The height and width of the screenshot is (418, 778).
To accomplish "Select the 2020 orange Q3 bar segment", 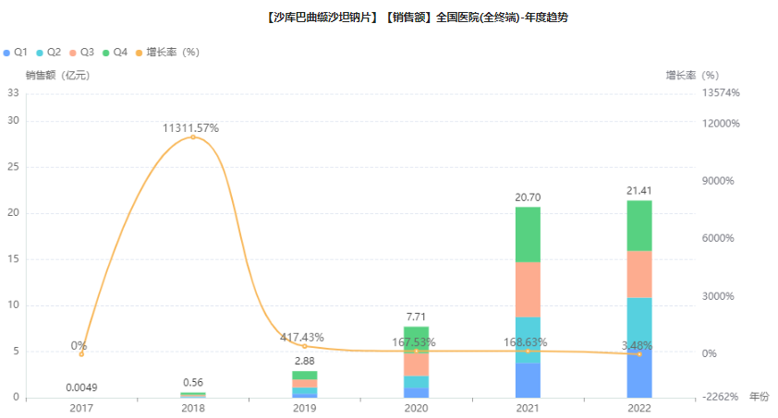I will [x=416, y=364].
